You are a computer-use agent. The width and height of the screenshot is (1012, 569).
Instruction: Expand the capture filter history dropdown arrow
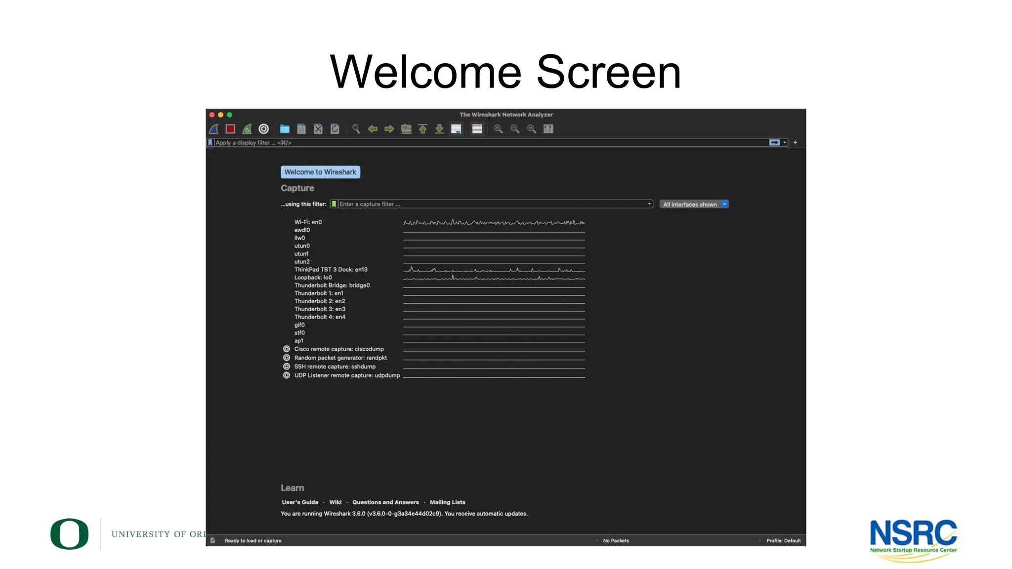[649, 204]
